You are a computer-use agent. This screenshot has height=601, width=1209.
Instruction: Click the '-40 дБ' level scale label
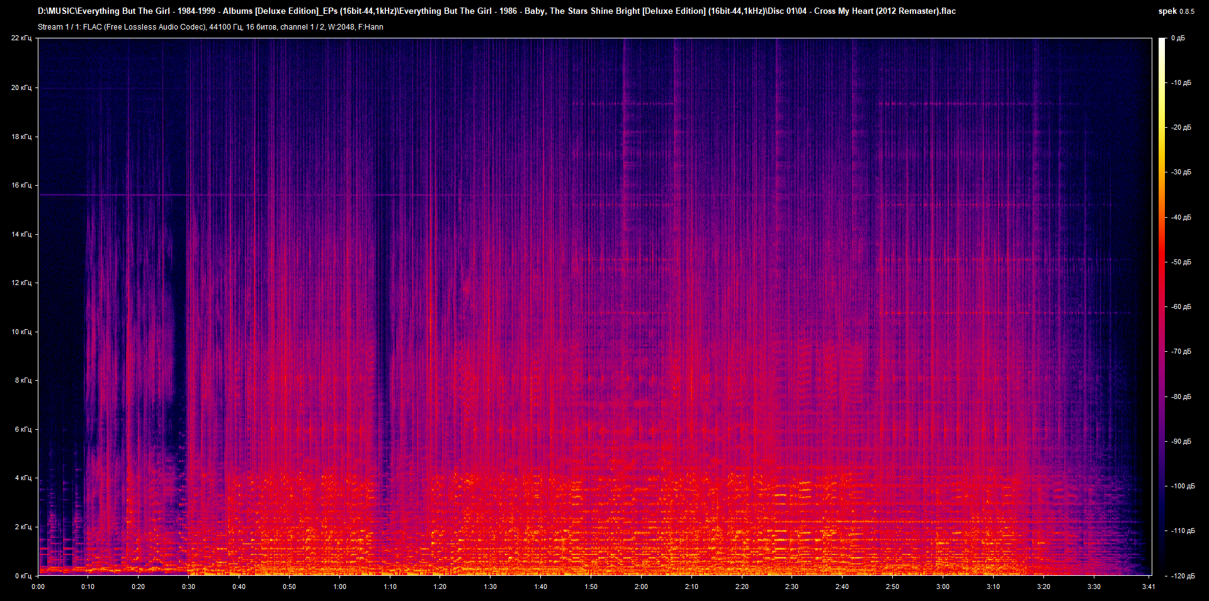click(x=1181, y=218)
